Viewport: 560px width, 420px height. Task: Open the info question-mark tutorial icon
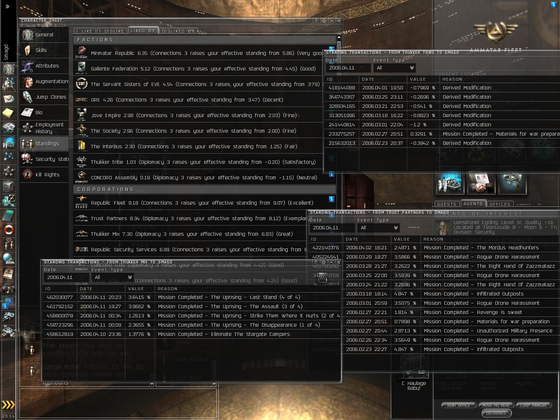pos(8,303)
